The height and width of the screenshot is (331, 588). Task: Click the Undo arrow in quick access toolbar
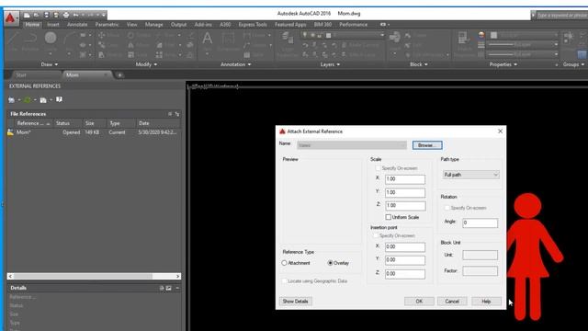[75, 15]
